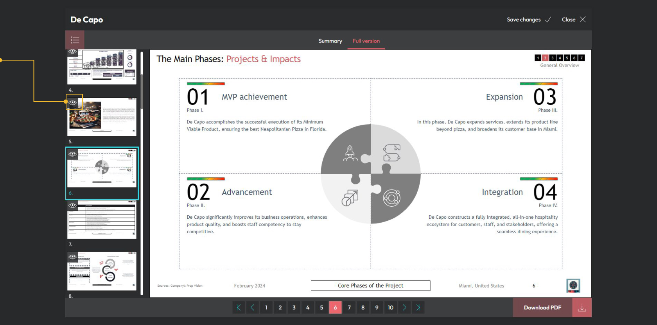This screenshot has width=657, height=325.
Task: Toggle visibility eye on slide 6 thumbnail
Action: 73,154
